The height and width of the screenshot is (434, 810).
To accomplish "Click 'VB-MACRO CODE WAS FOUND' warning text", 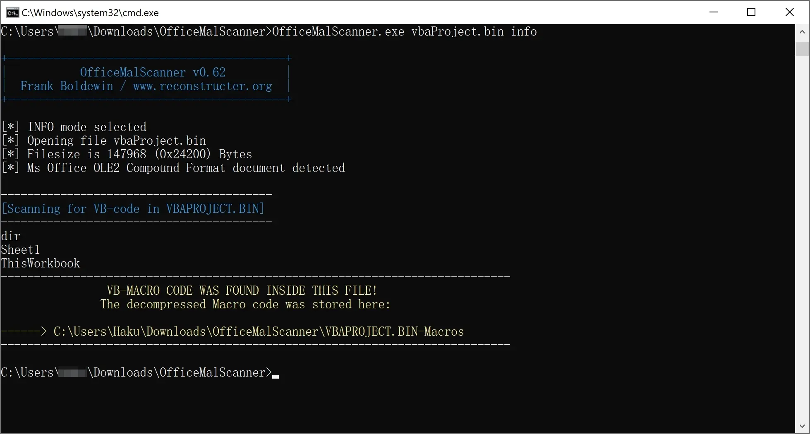I will 242,291.
